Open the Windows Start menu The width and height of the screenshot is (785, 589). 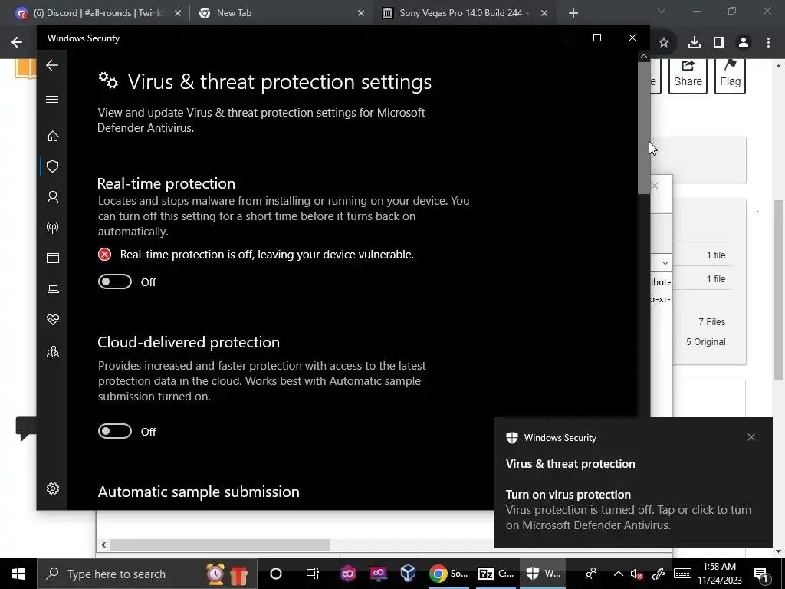18,574
